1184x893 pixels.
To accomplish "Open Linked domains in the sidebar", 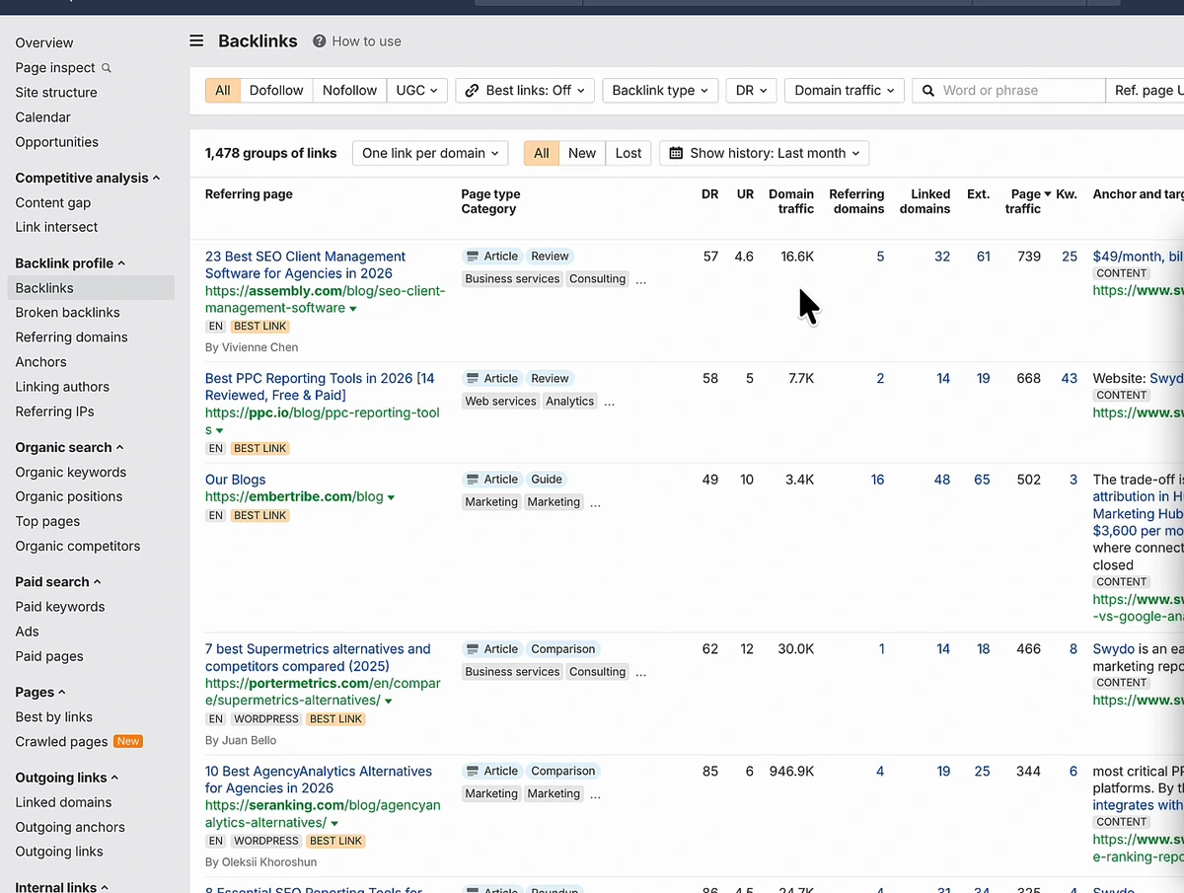I will coord(63,802).
